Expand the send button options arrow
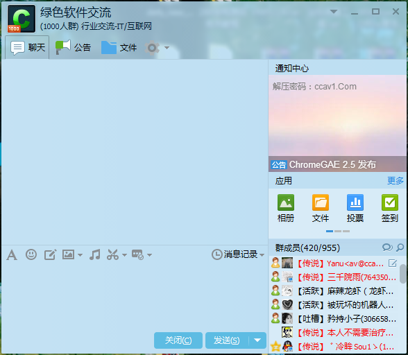 (257, 340)
